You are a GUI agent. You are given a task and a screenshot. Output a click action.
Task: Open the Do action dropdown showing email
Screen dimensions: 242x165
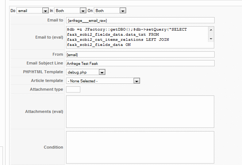tap(32, 11)
